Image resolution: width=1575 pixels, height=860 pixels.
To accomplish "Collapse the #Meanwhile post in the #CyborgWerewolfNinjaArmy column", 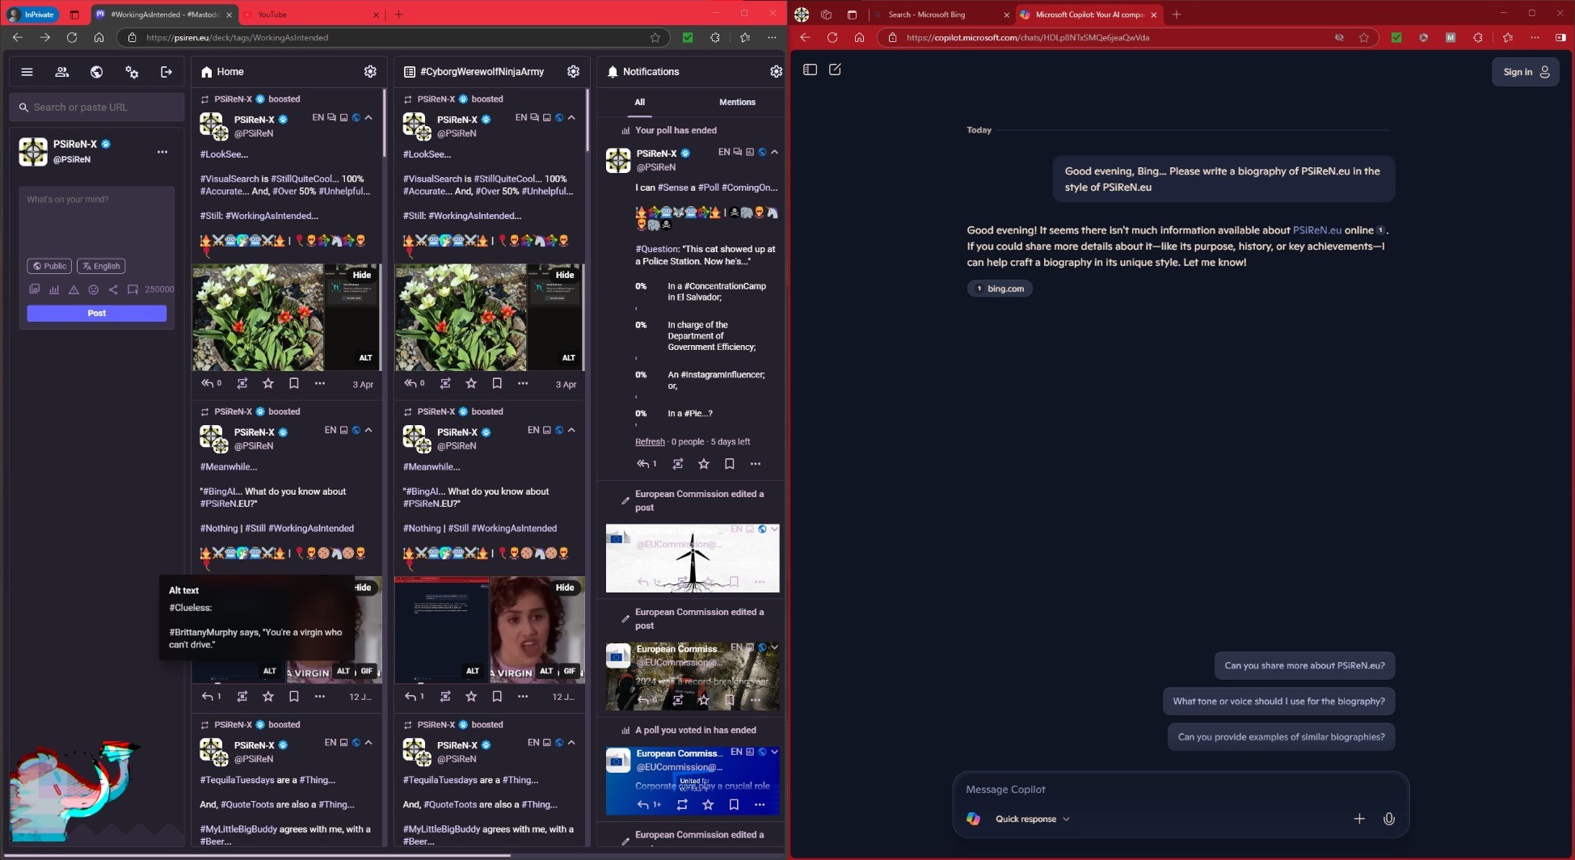I will (x=571, y=430).
